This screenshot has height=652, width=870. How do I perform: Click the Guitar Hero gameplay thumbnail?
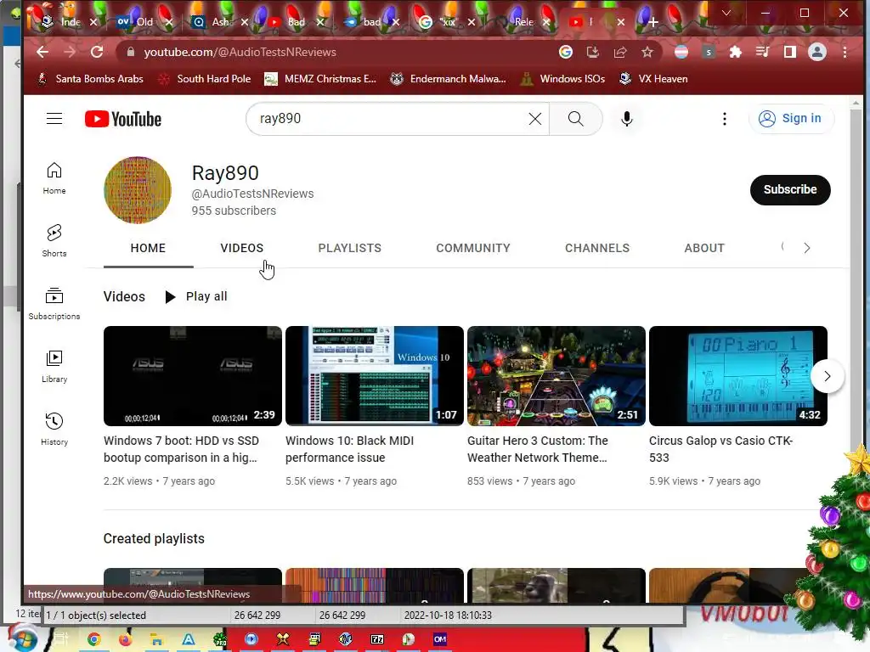[x=556, y=376]
